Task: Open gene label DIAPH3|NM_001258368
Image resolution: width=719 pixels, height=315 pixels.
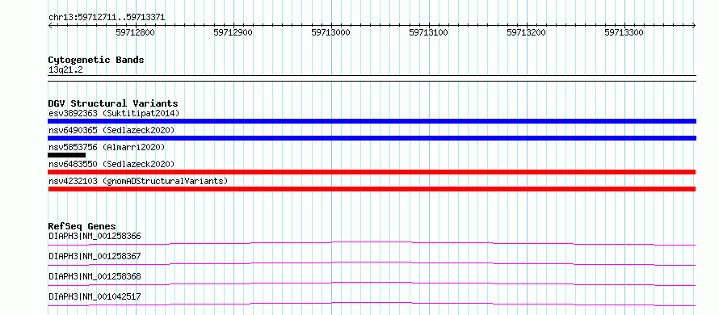Action: pos(95,276)
